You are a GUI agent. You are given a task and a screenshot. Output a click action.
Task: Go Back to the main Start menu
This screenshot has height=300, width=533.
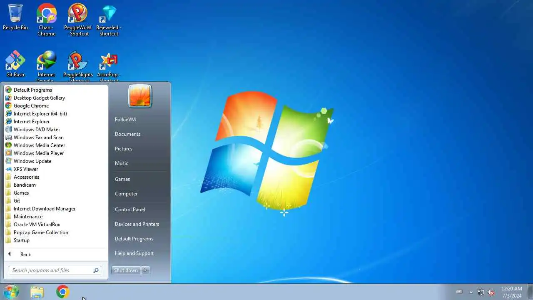coord(56,254)
